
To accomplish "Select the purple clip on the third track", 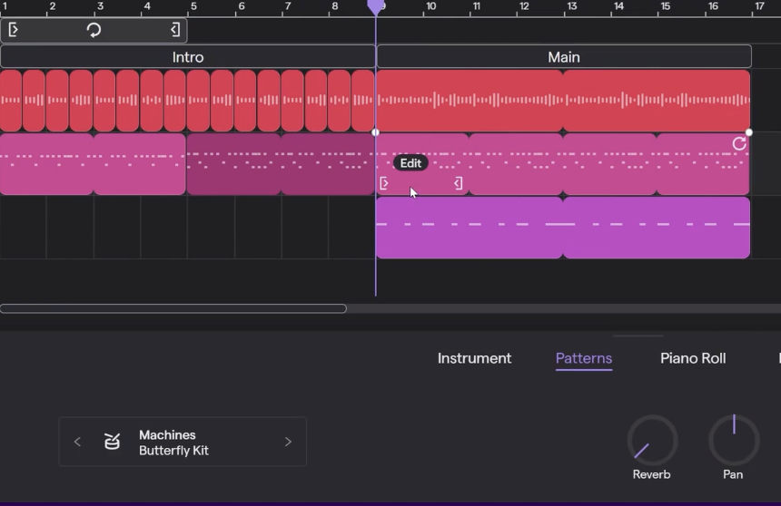I will (x=470, y=228).
